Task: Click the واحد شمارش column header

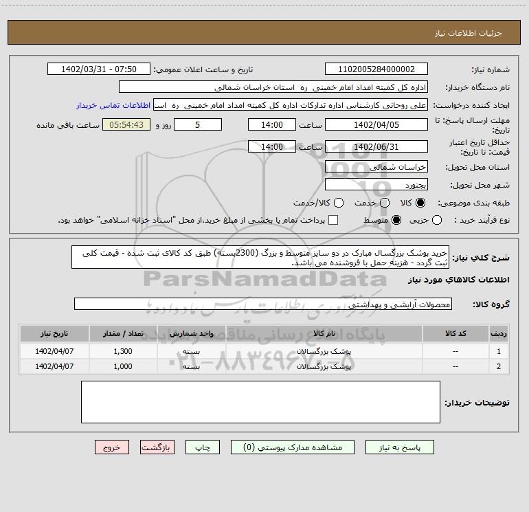Action: coord(191,333)
